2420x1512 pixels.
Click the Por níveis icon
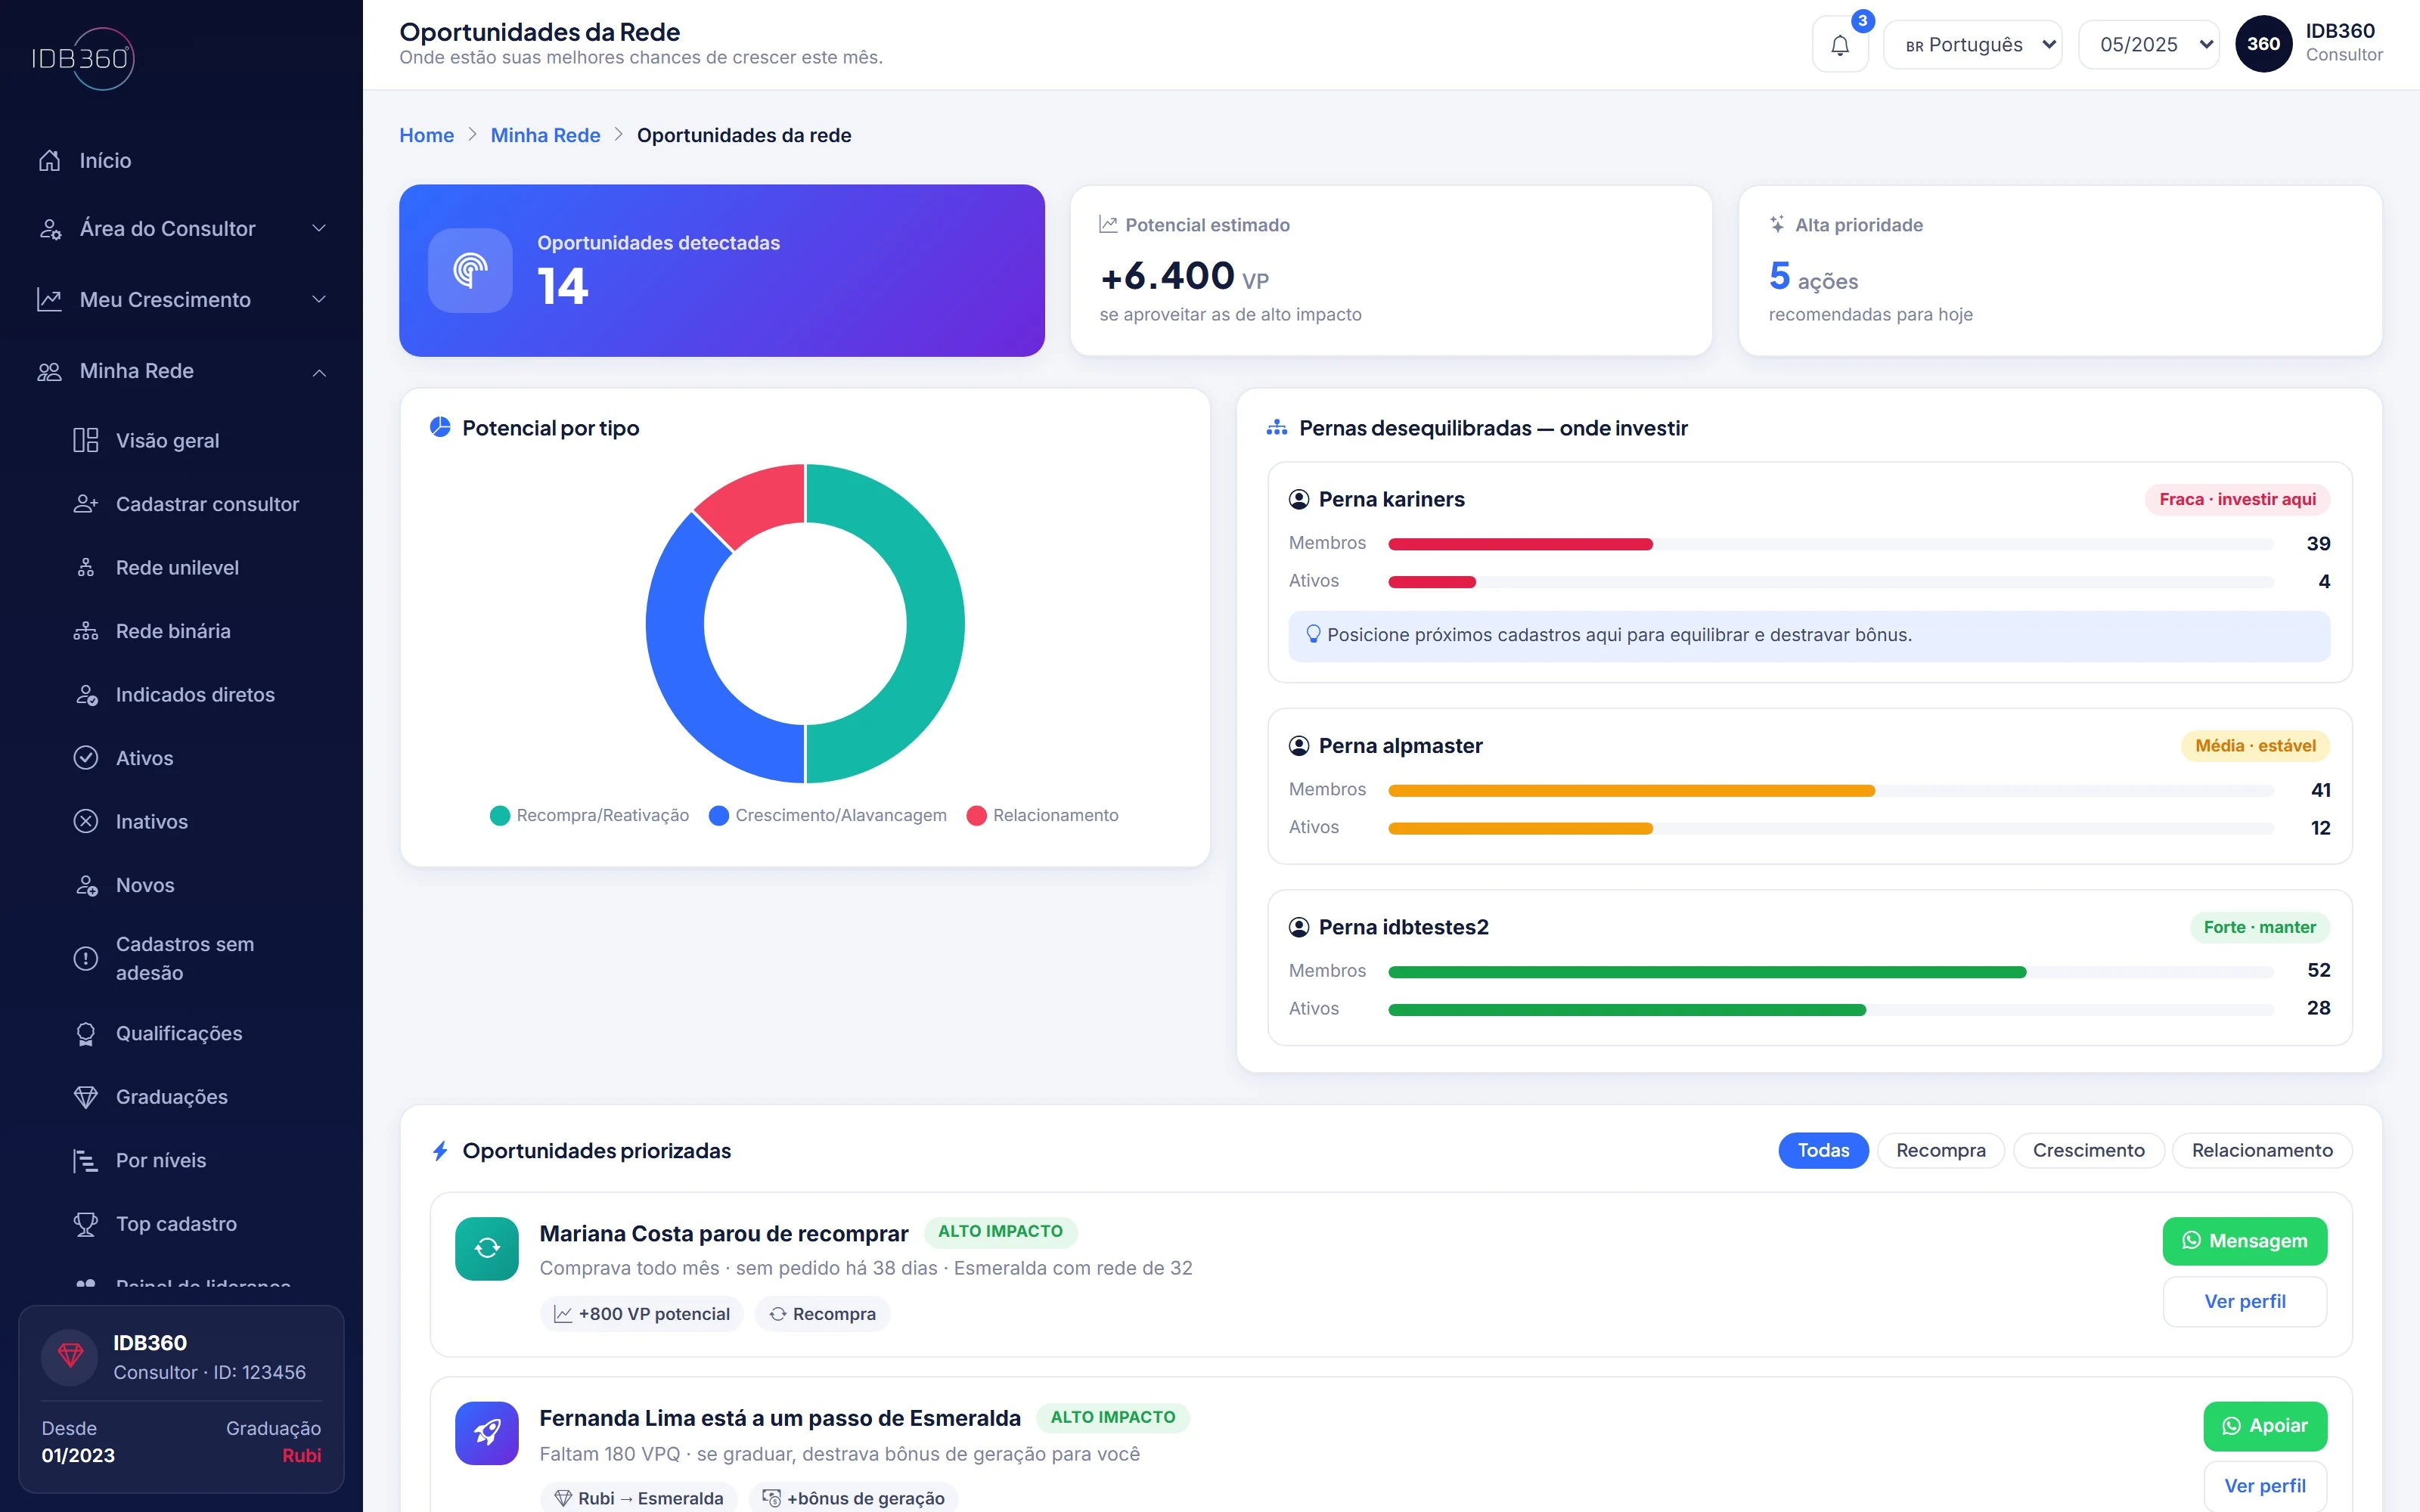(86, 1160)
